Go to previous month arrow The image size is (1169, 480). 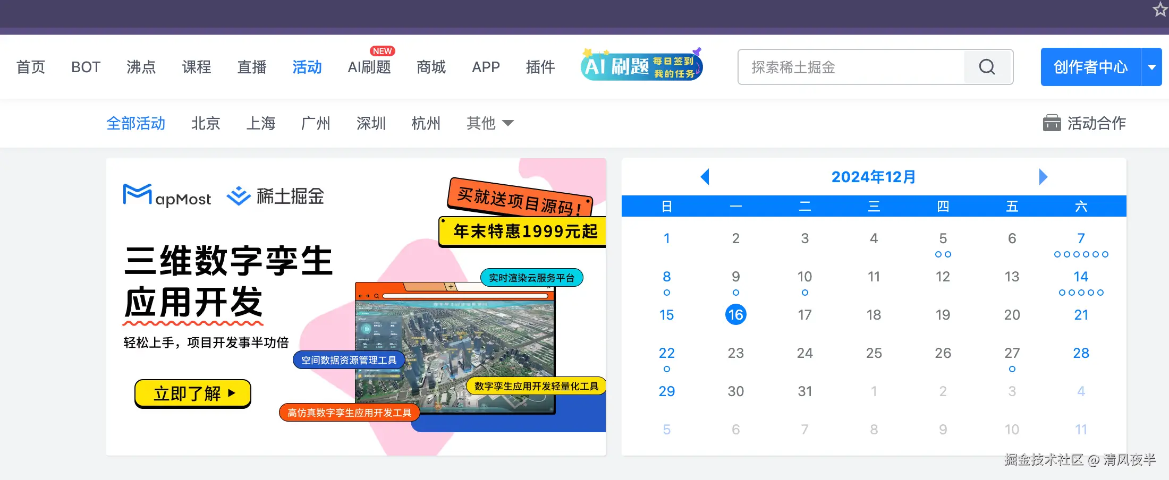[x=705, y=177]
